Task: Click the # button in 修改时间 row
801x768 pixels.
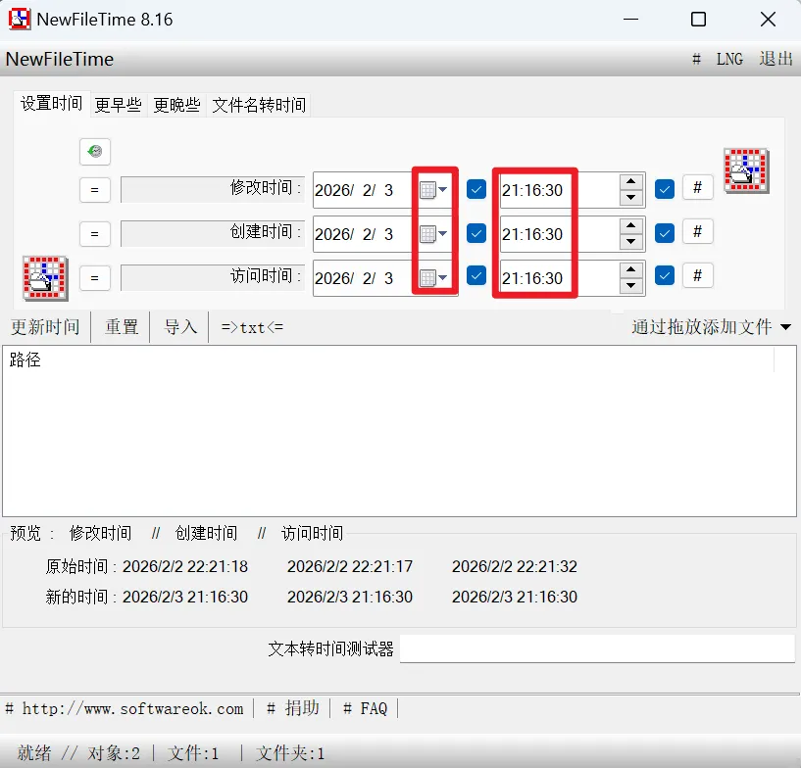Action: click(x=698, y=187)
